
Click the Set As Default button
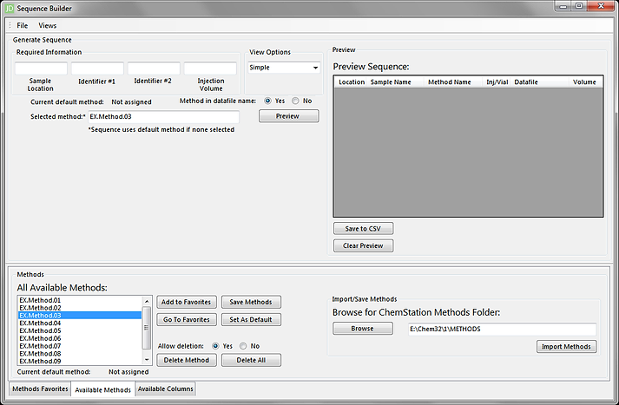251,319
